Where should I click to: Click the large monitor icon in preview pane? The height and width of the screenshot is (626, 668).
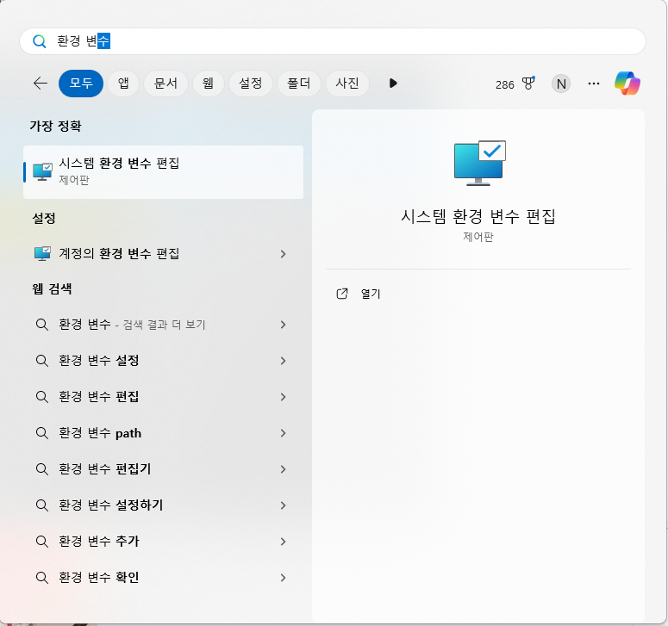(480, 163)
